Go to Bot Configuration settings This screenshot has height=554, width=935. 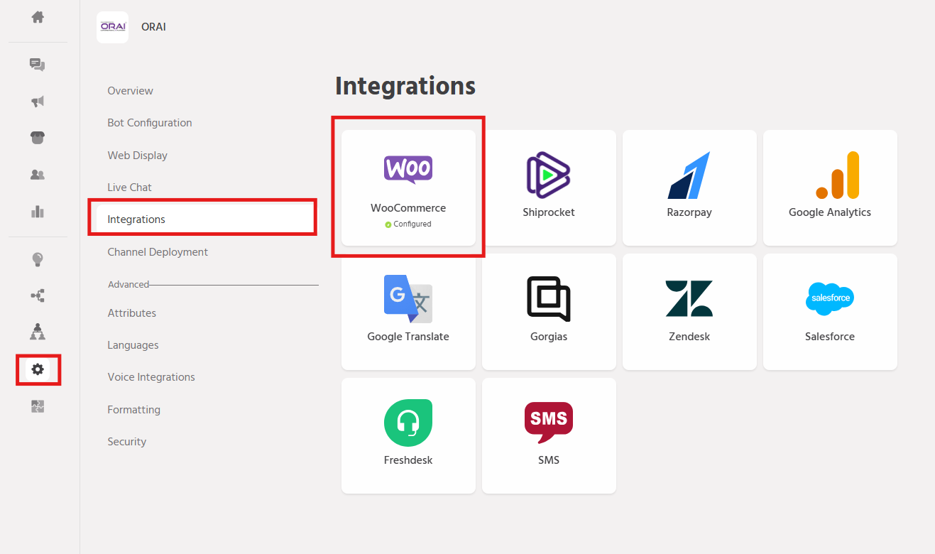click(x=150, y=123)
